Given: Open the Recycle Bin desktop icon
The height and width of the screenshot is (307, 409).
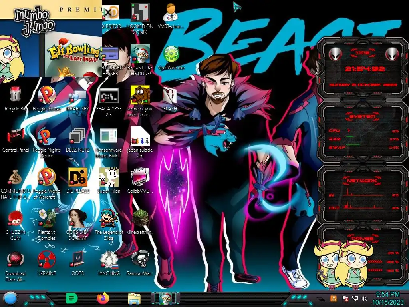Looking at the screenshot, I should 15,99.
